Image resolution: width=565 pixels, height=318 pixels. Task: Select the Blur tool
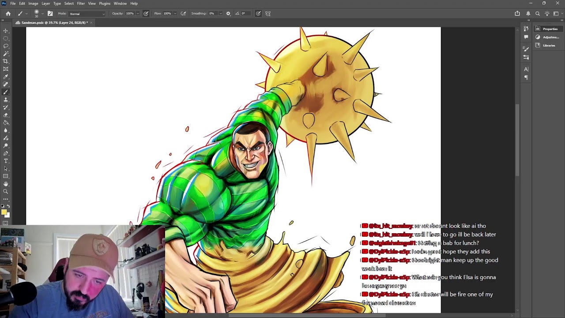tap(6, 130)
